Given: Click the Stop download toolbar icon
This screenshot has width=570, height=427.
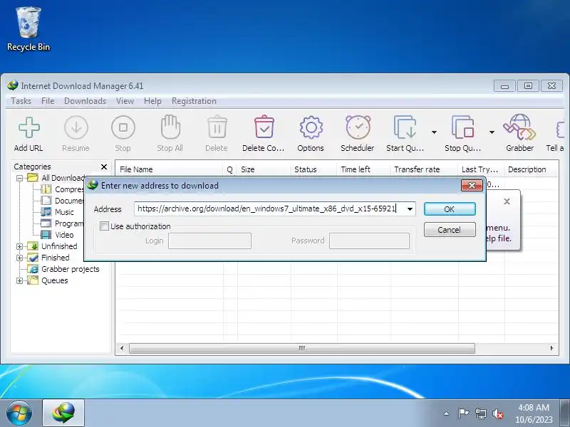Looking at the screenshot, I should pyautogui.click(x=123, y=127).
